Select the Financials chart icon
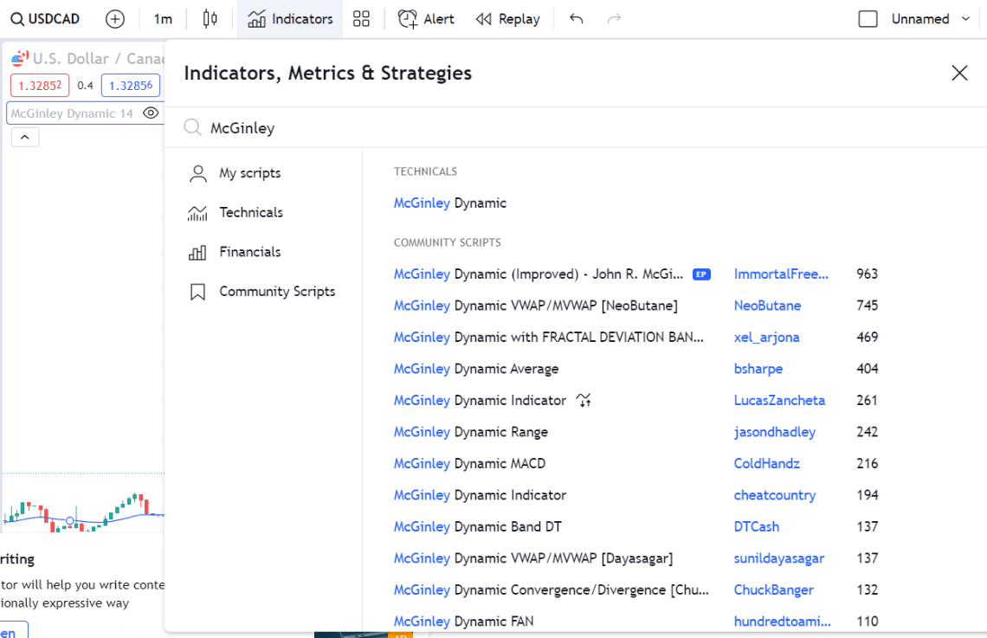Image resolution: width=987 pixels, height=638 pixels. coord(197,252)
